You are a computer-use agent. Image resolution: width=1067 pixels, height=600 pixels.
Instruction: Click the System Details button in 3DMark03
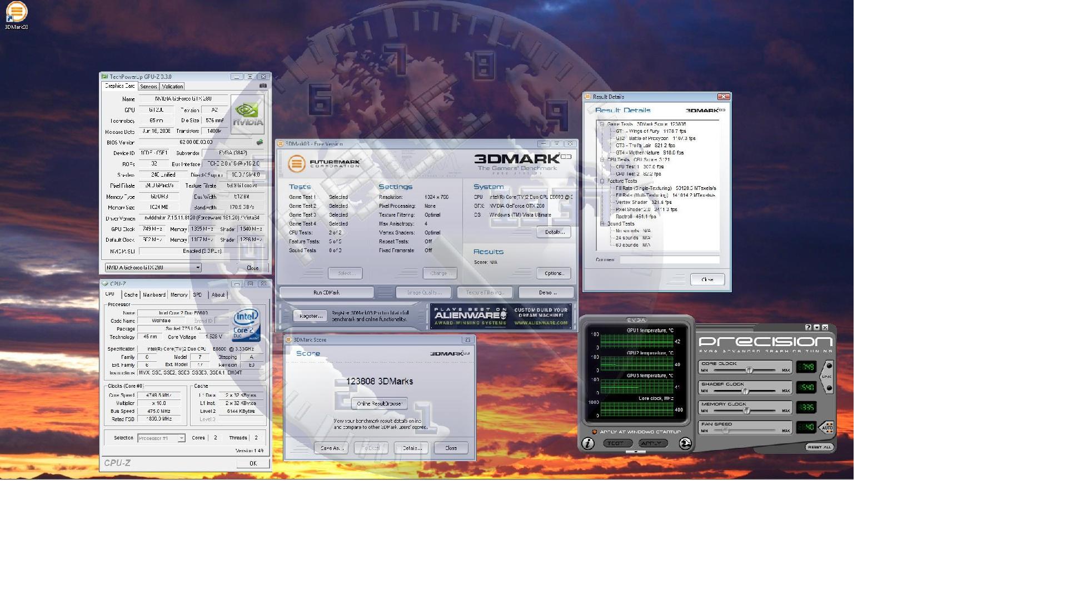554,232
